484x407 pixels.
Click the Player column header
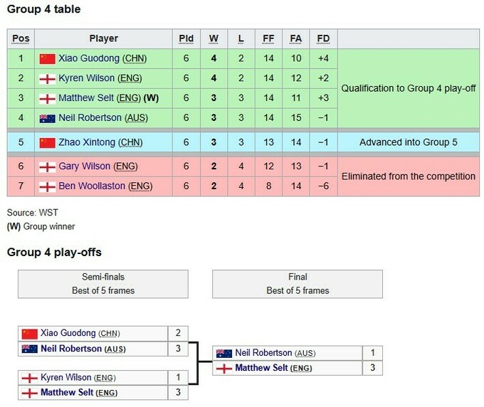[x=104, y=38]
